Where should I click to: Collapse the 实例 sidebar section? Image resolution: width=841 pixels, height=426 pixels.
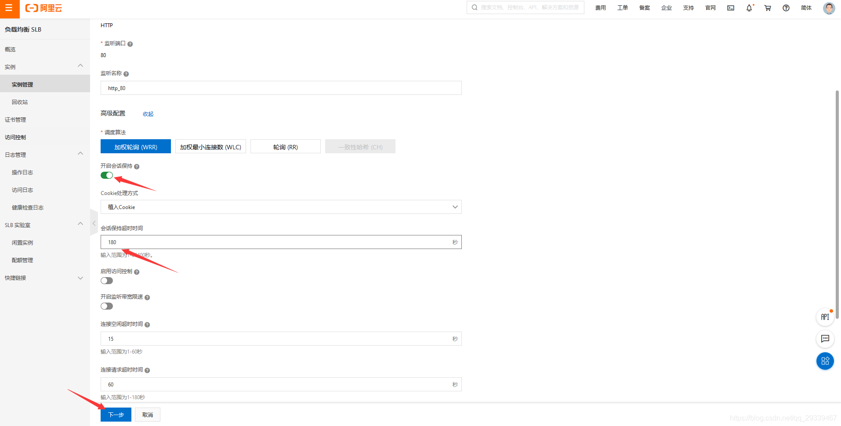pos(80,66)
